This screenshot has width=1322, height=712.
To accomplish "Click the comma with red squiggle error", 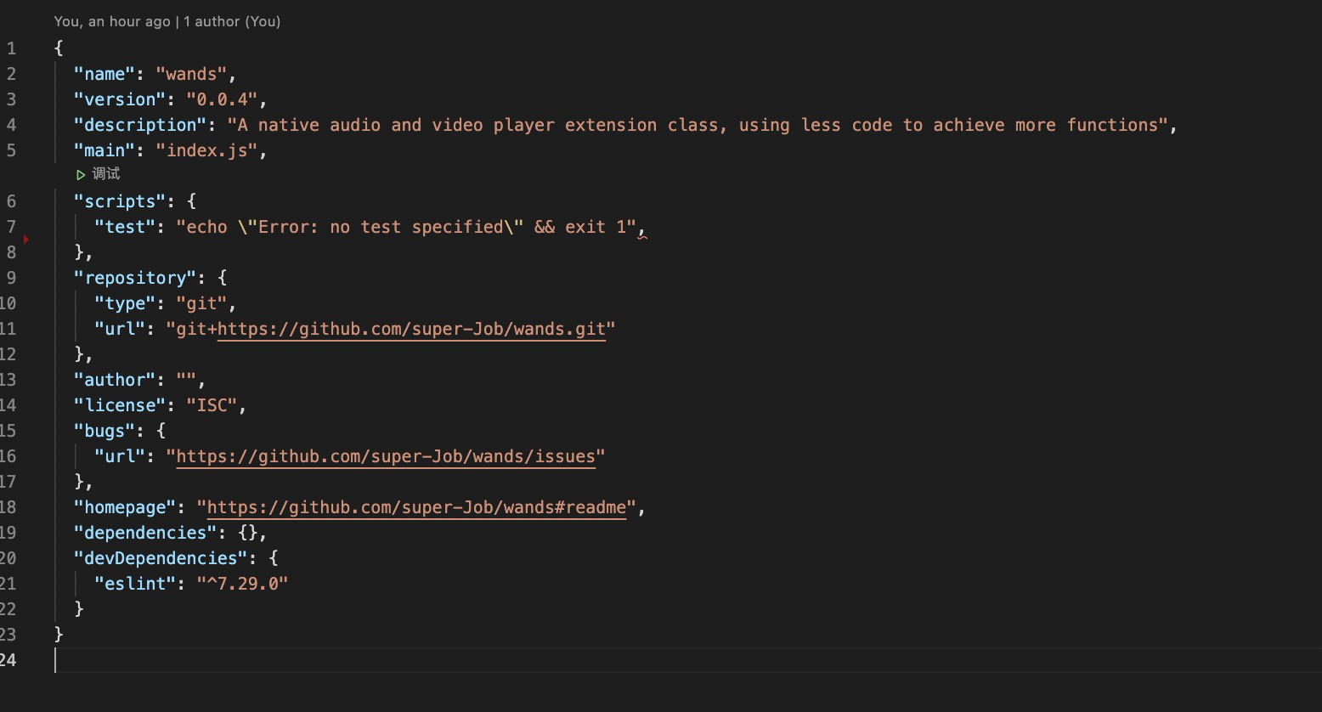I will point(642,229).
